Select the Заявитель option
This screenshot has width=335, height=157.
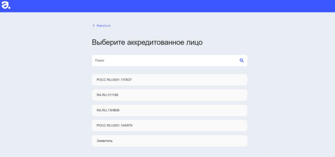pyautogui.click(x=169, y=141)
